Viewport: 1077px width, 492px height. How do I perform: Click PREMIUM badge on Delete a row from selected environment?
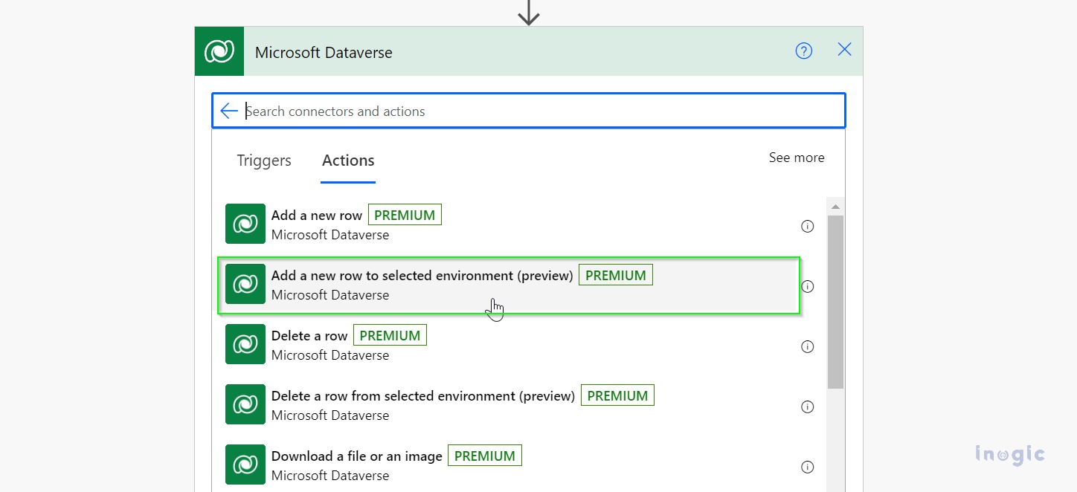pyautogui.click(x=617, y=395)
